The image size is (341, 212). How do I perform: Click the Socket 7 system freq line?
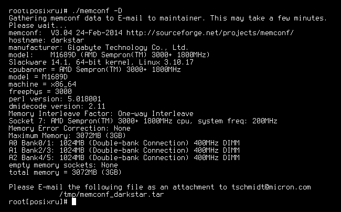[143, 121]
